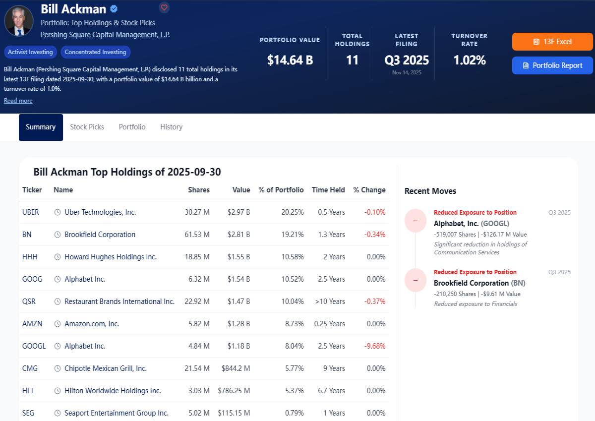Click the clock icon in the GOOG row

coord(58,279)
